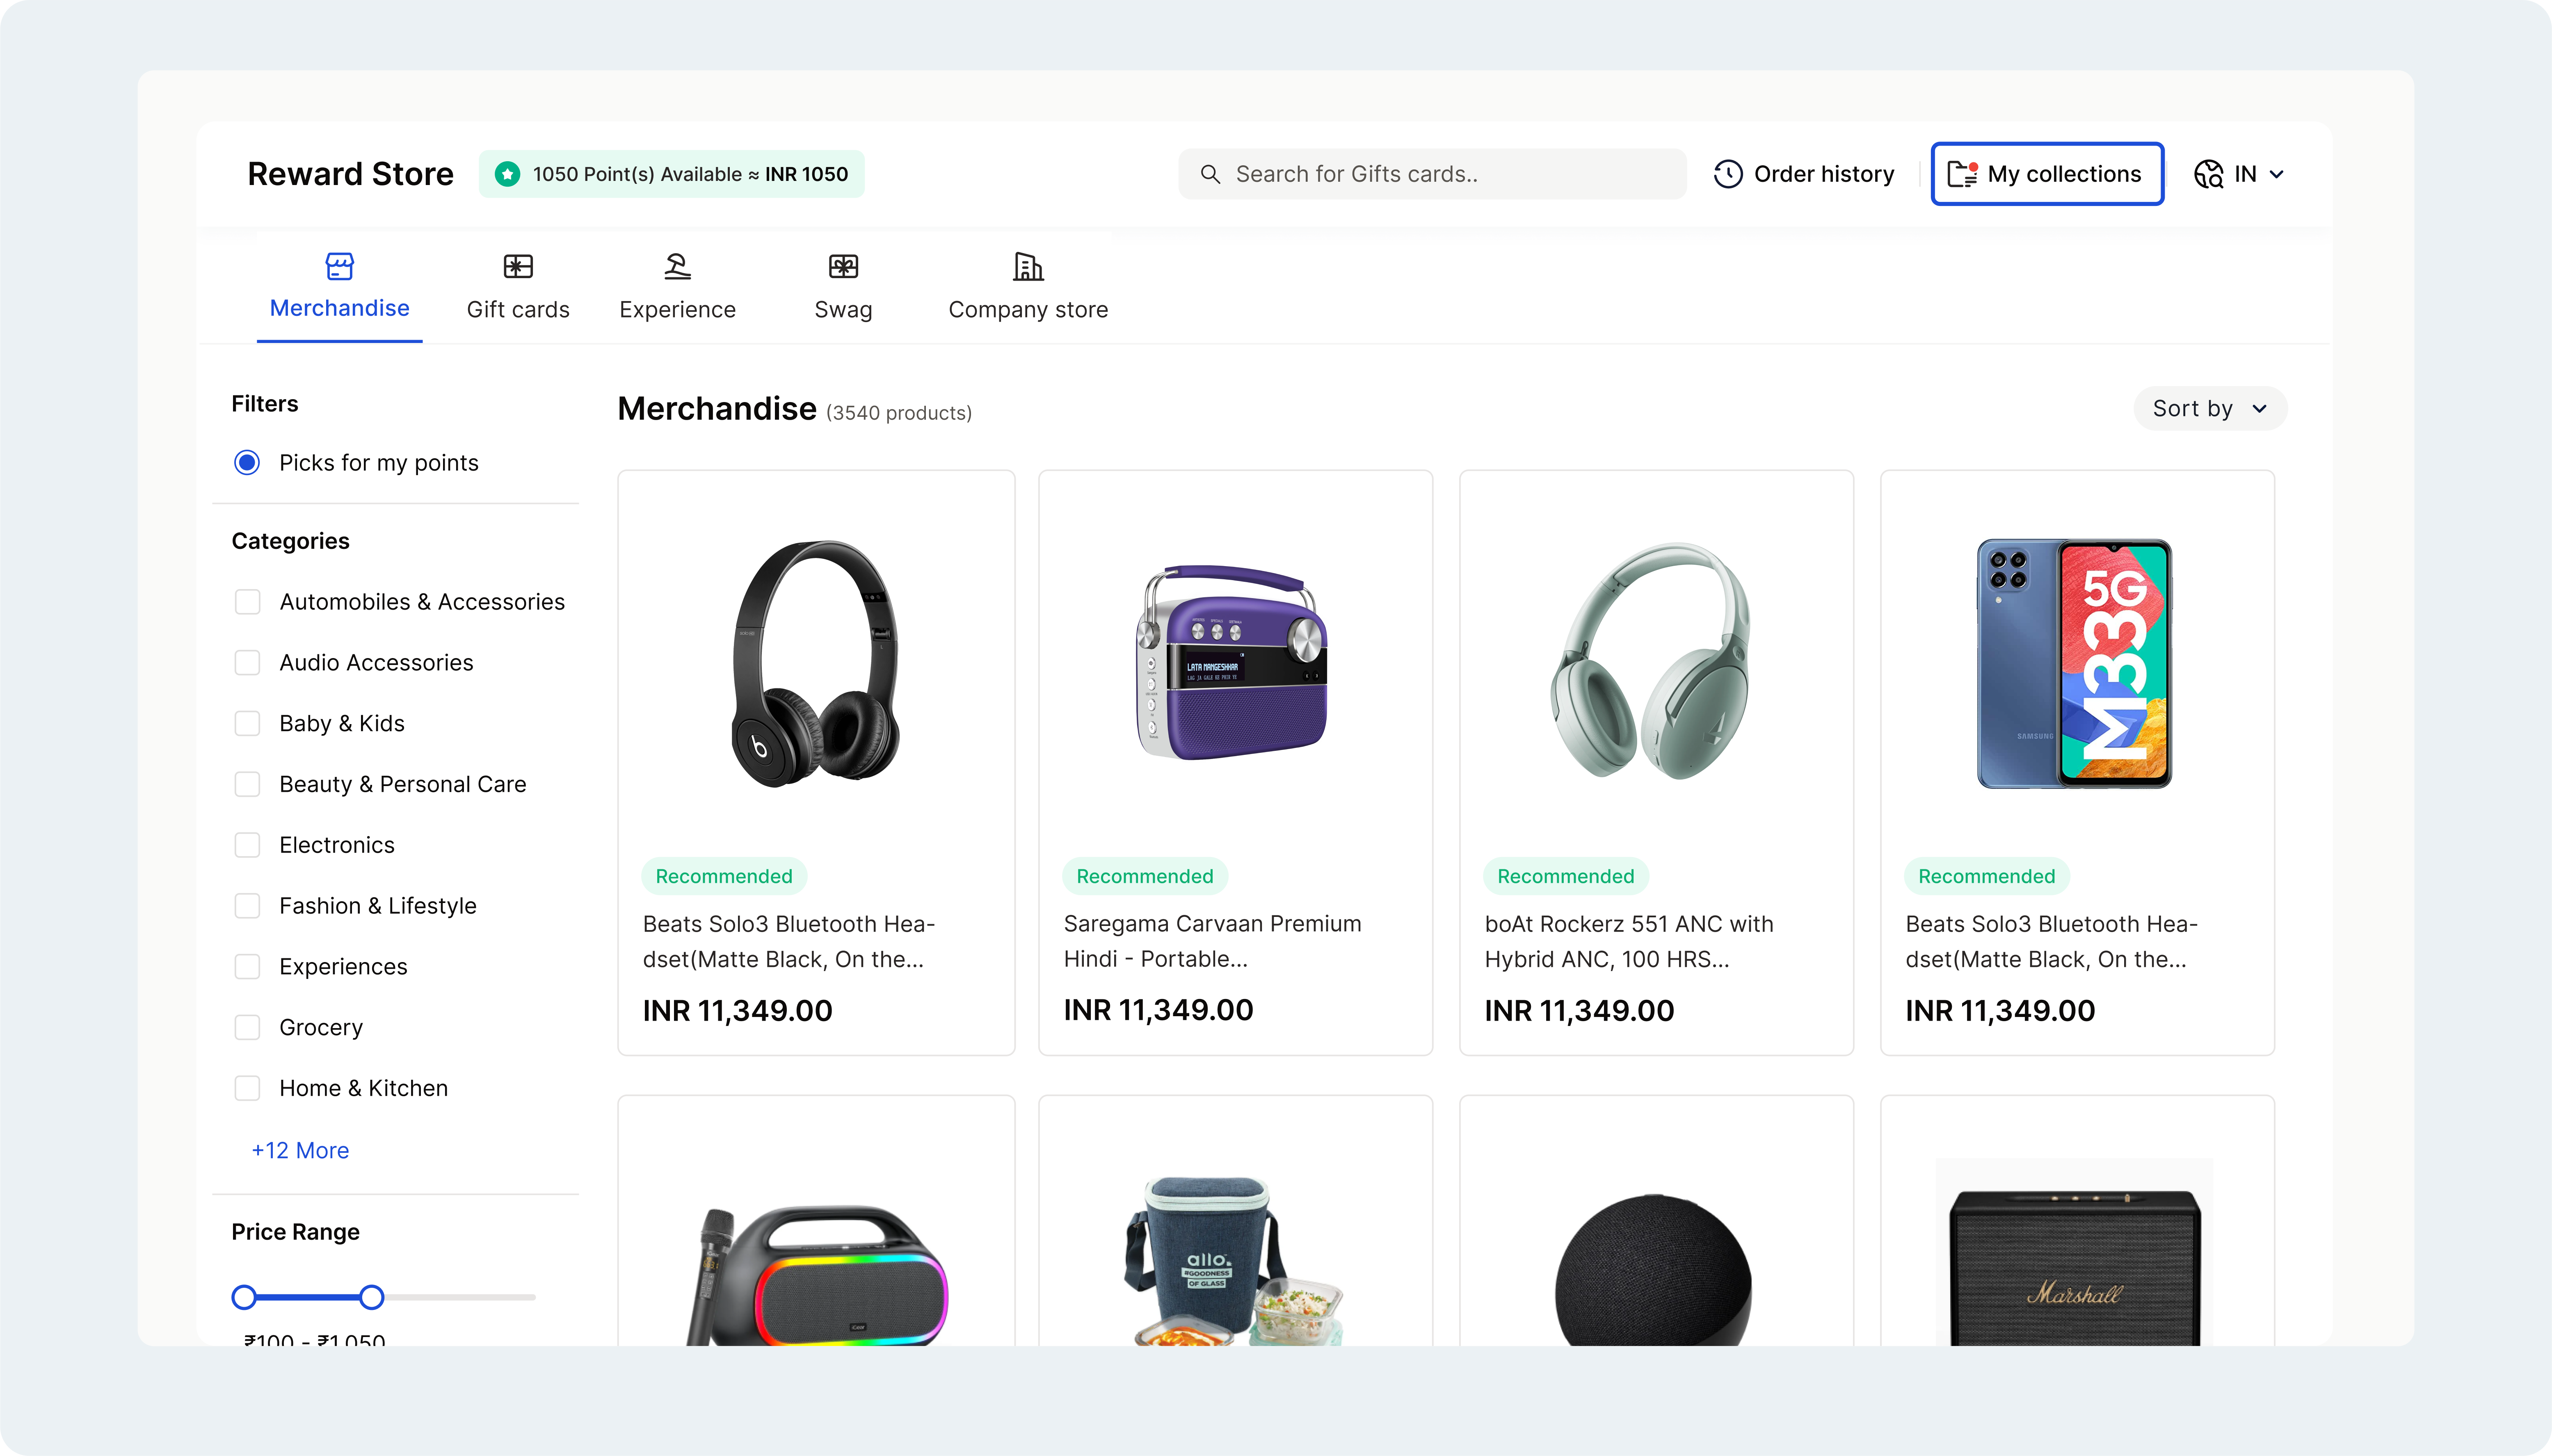This screenshot has width=2552, height=1456.
Task: Click the green points star icon
Action: pyautogui.click(x=508, y=174)
